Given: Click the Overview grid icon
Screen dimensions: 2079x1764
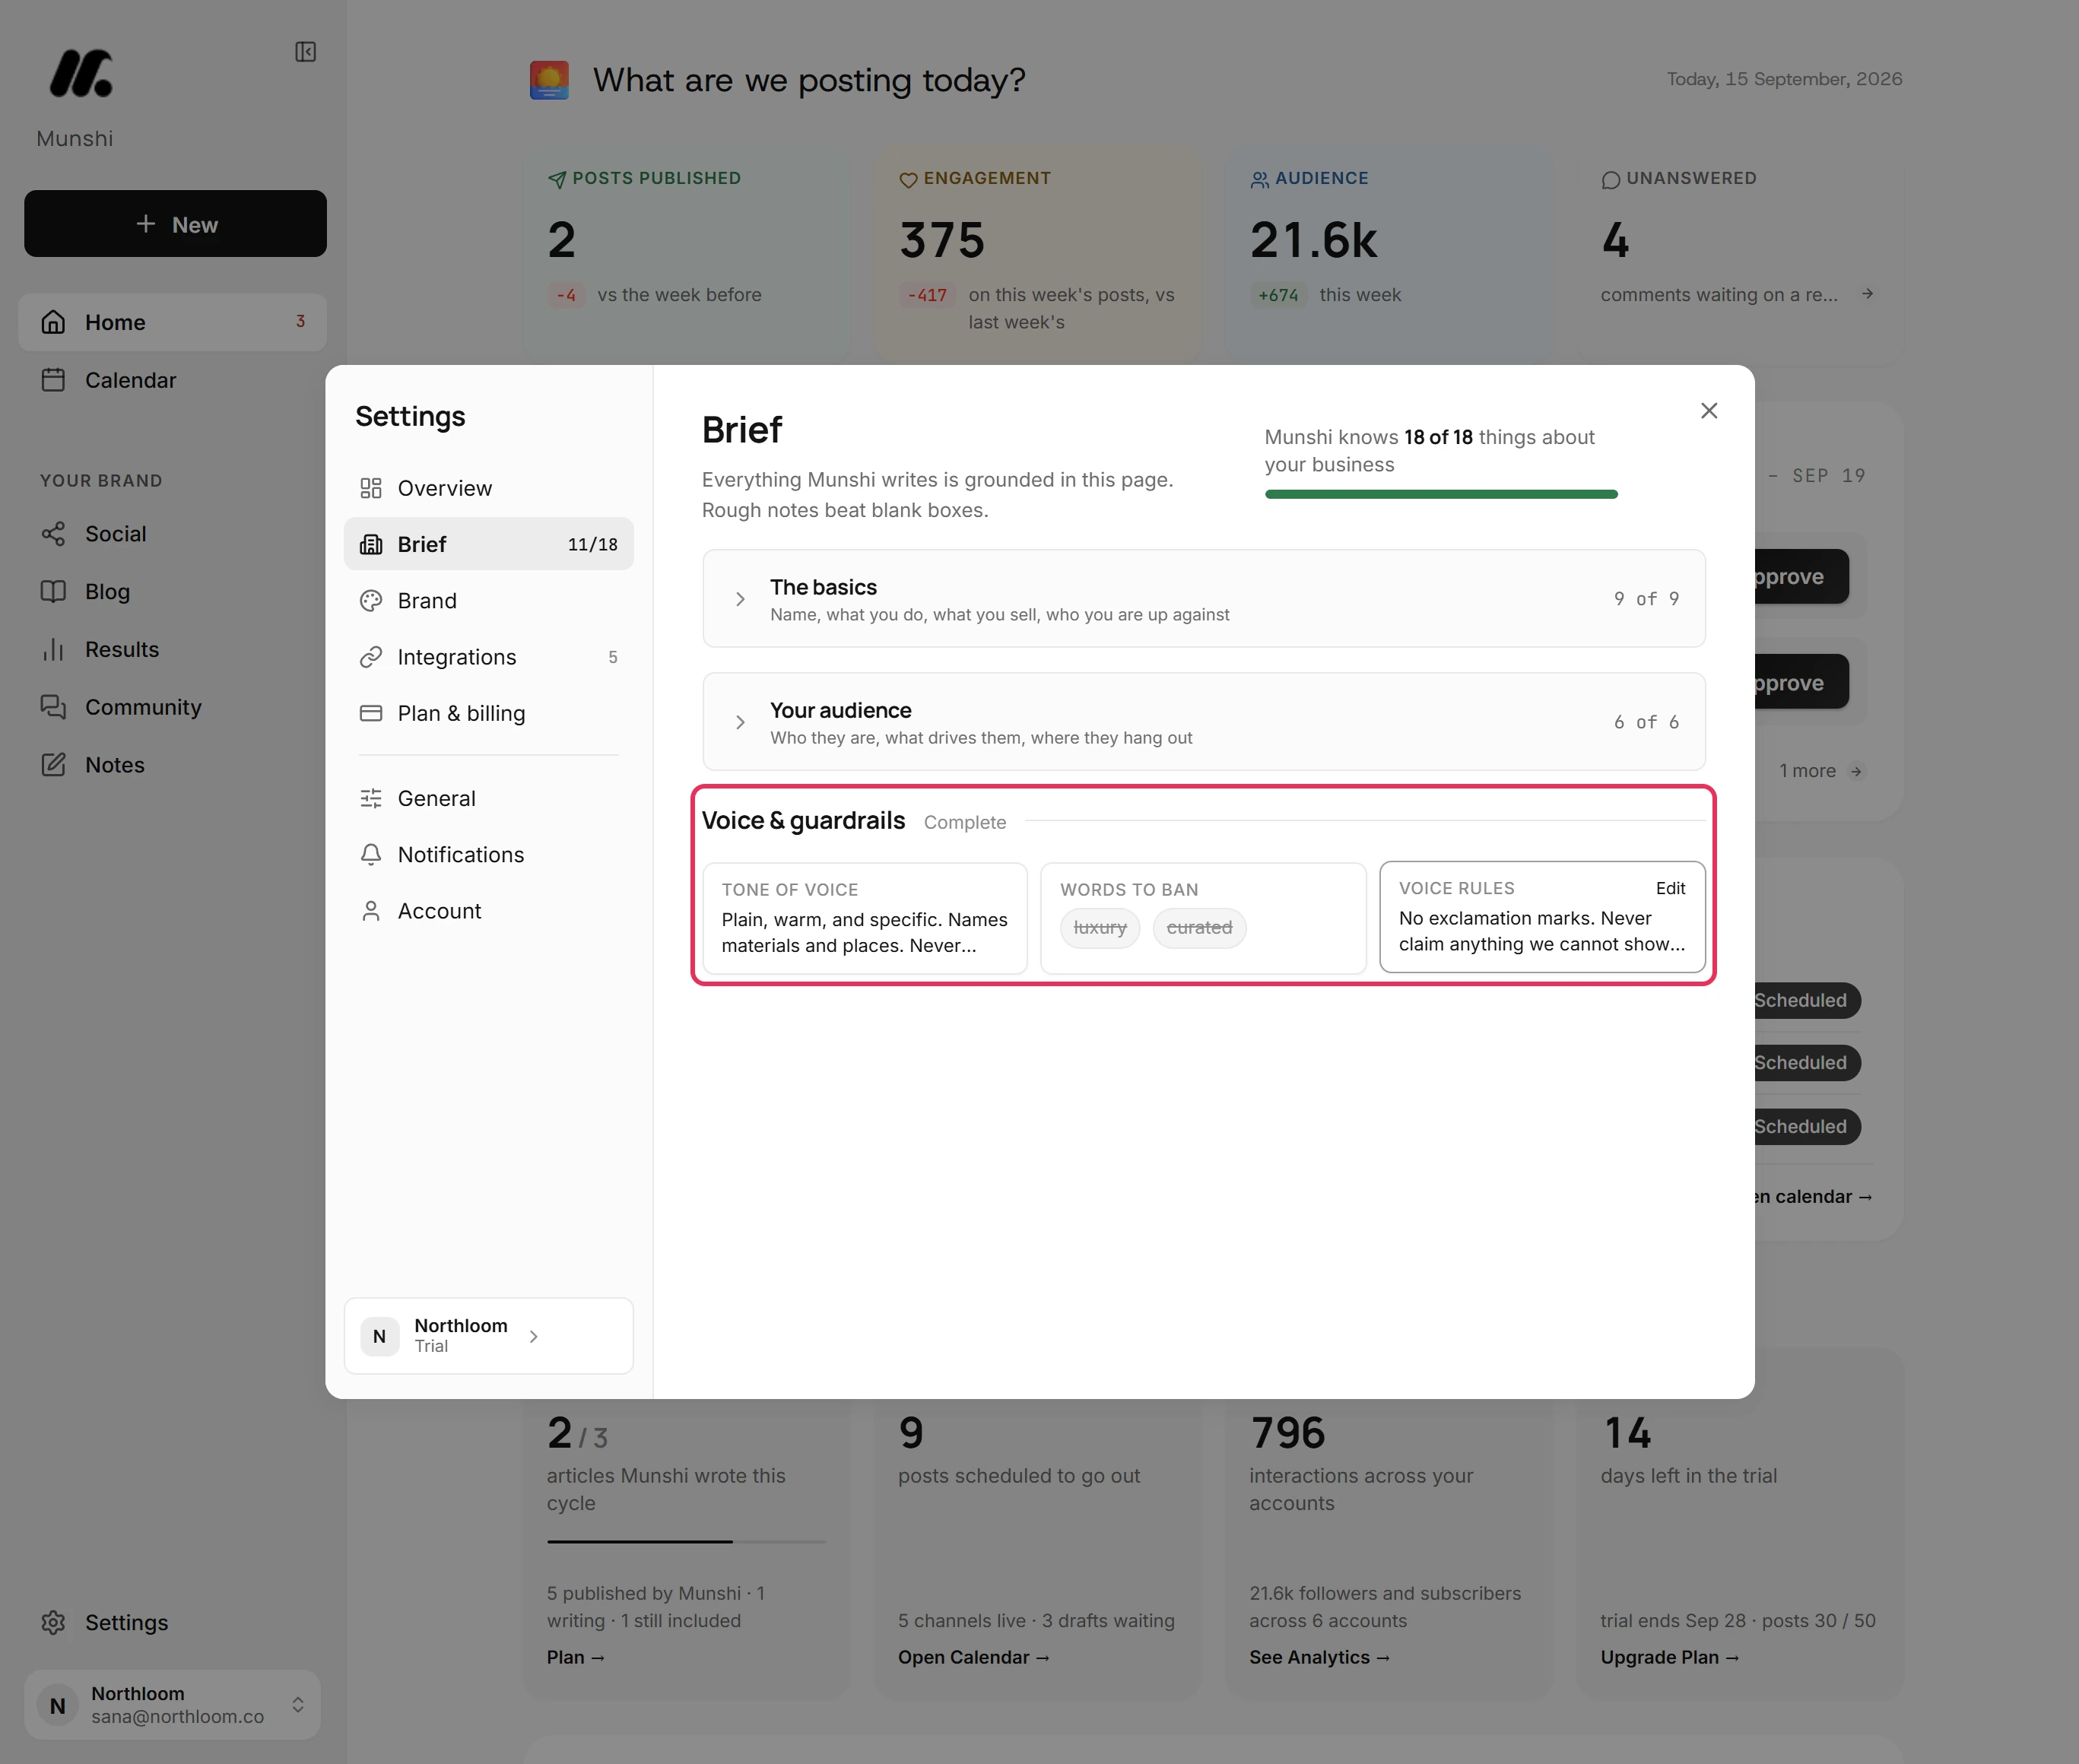Looking at the screenshot, I should (371, 488).
